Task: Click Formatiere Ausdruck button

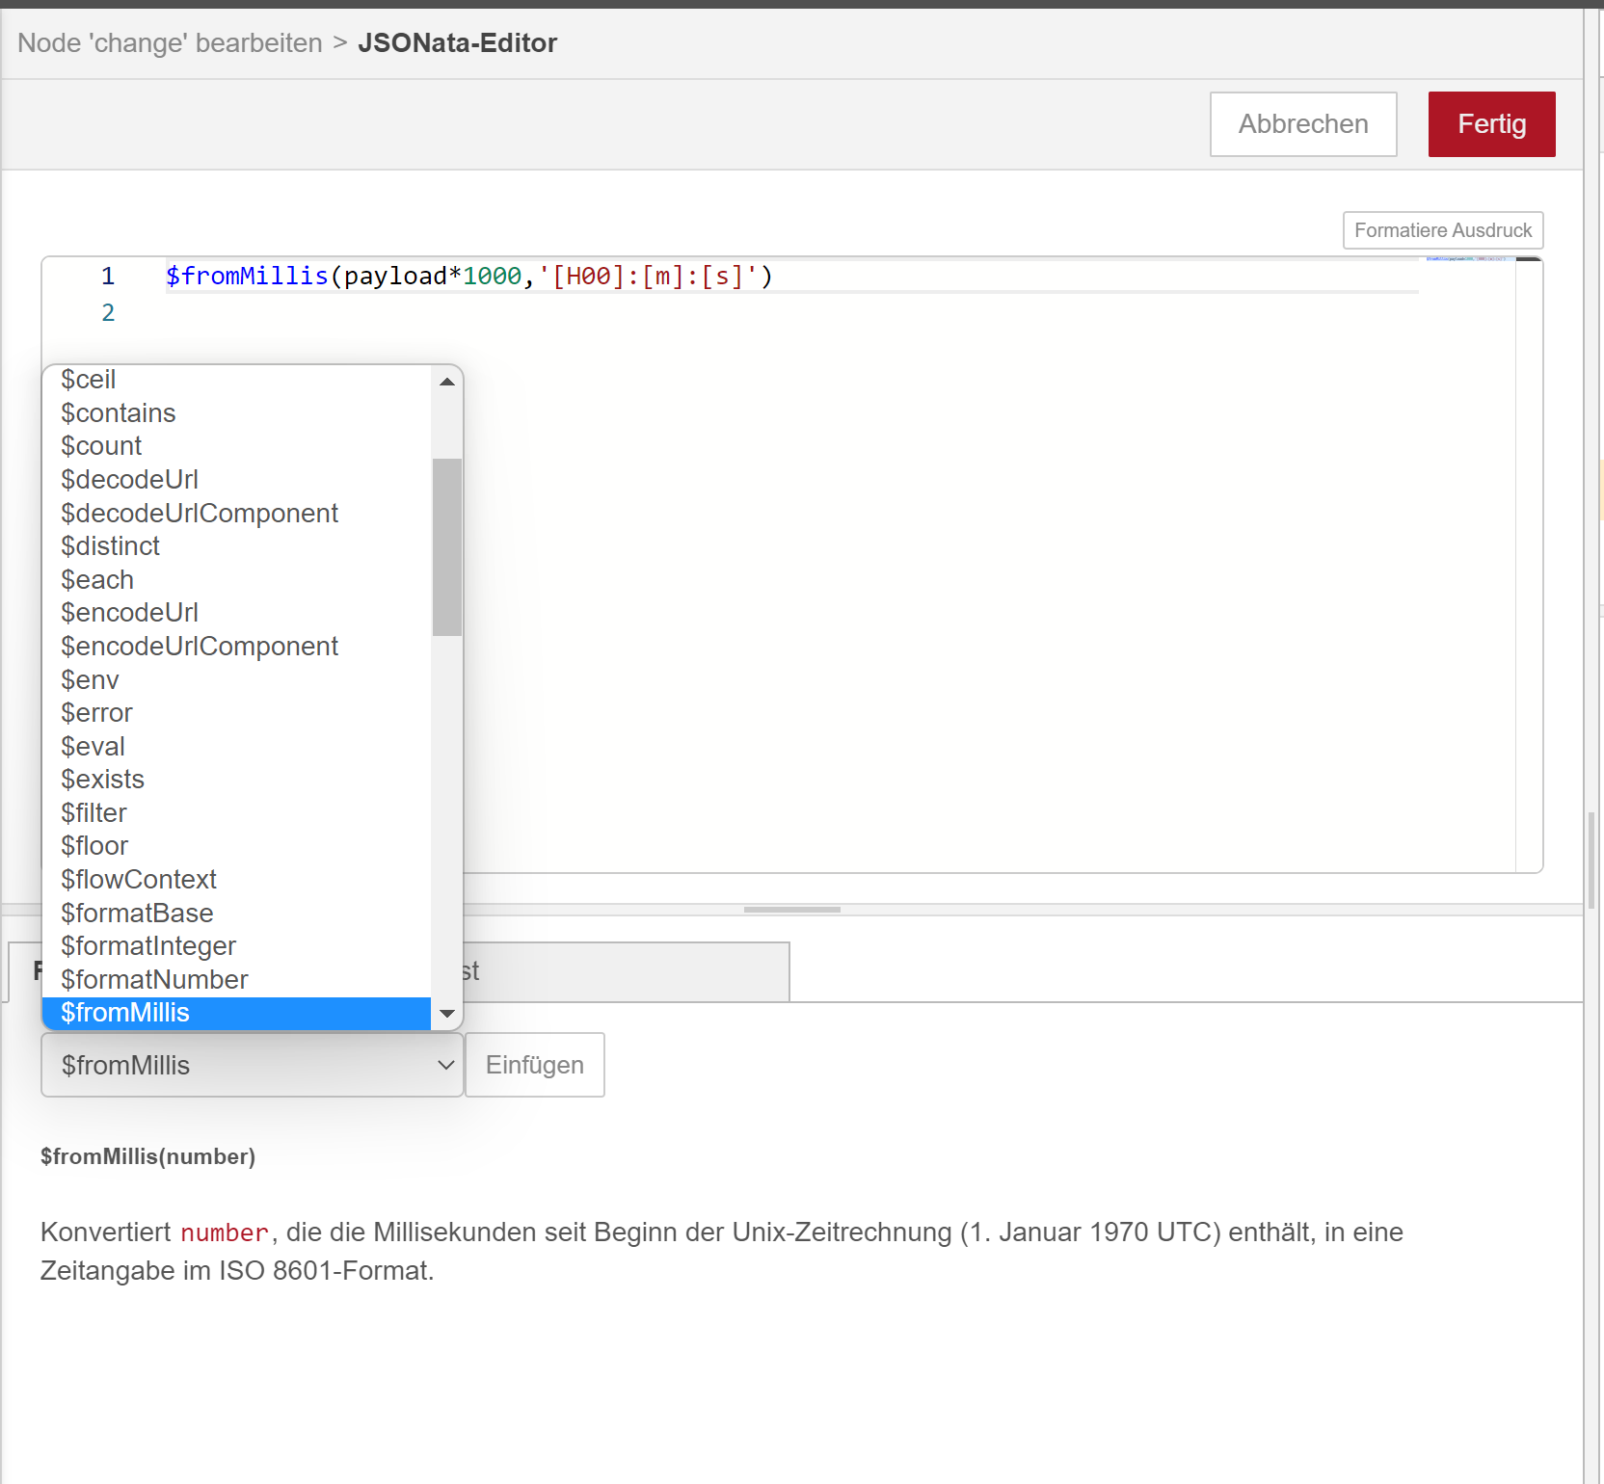Action: click(1443, 230)
